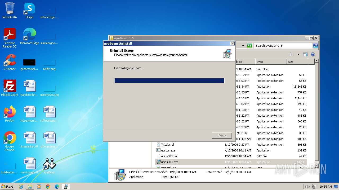Click the unins000.exe details pane icon

click(120, 174)
